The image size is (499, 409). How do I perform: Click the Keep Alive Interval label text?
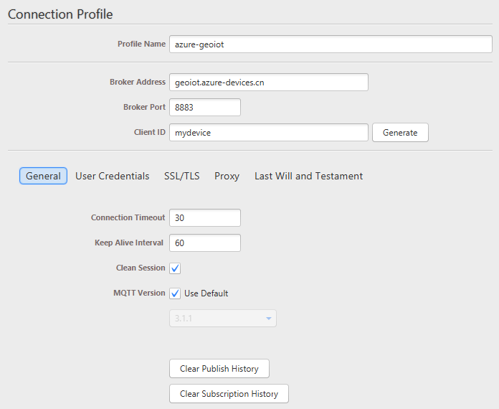(129, 243)
